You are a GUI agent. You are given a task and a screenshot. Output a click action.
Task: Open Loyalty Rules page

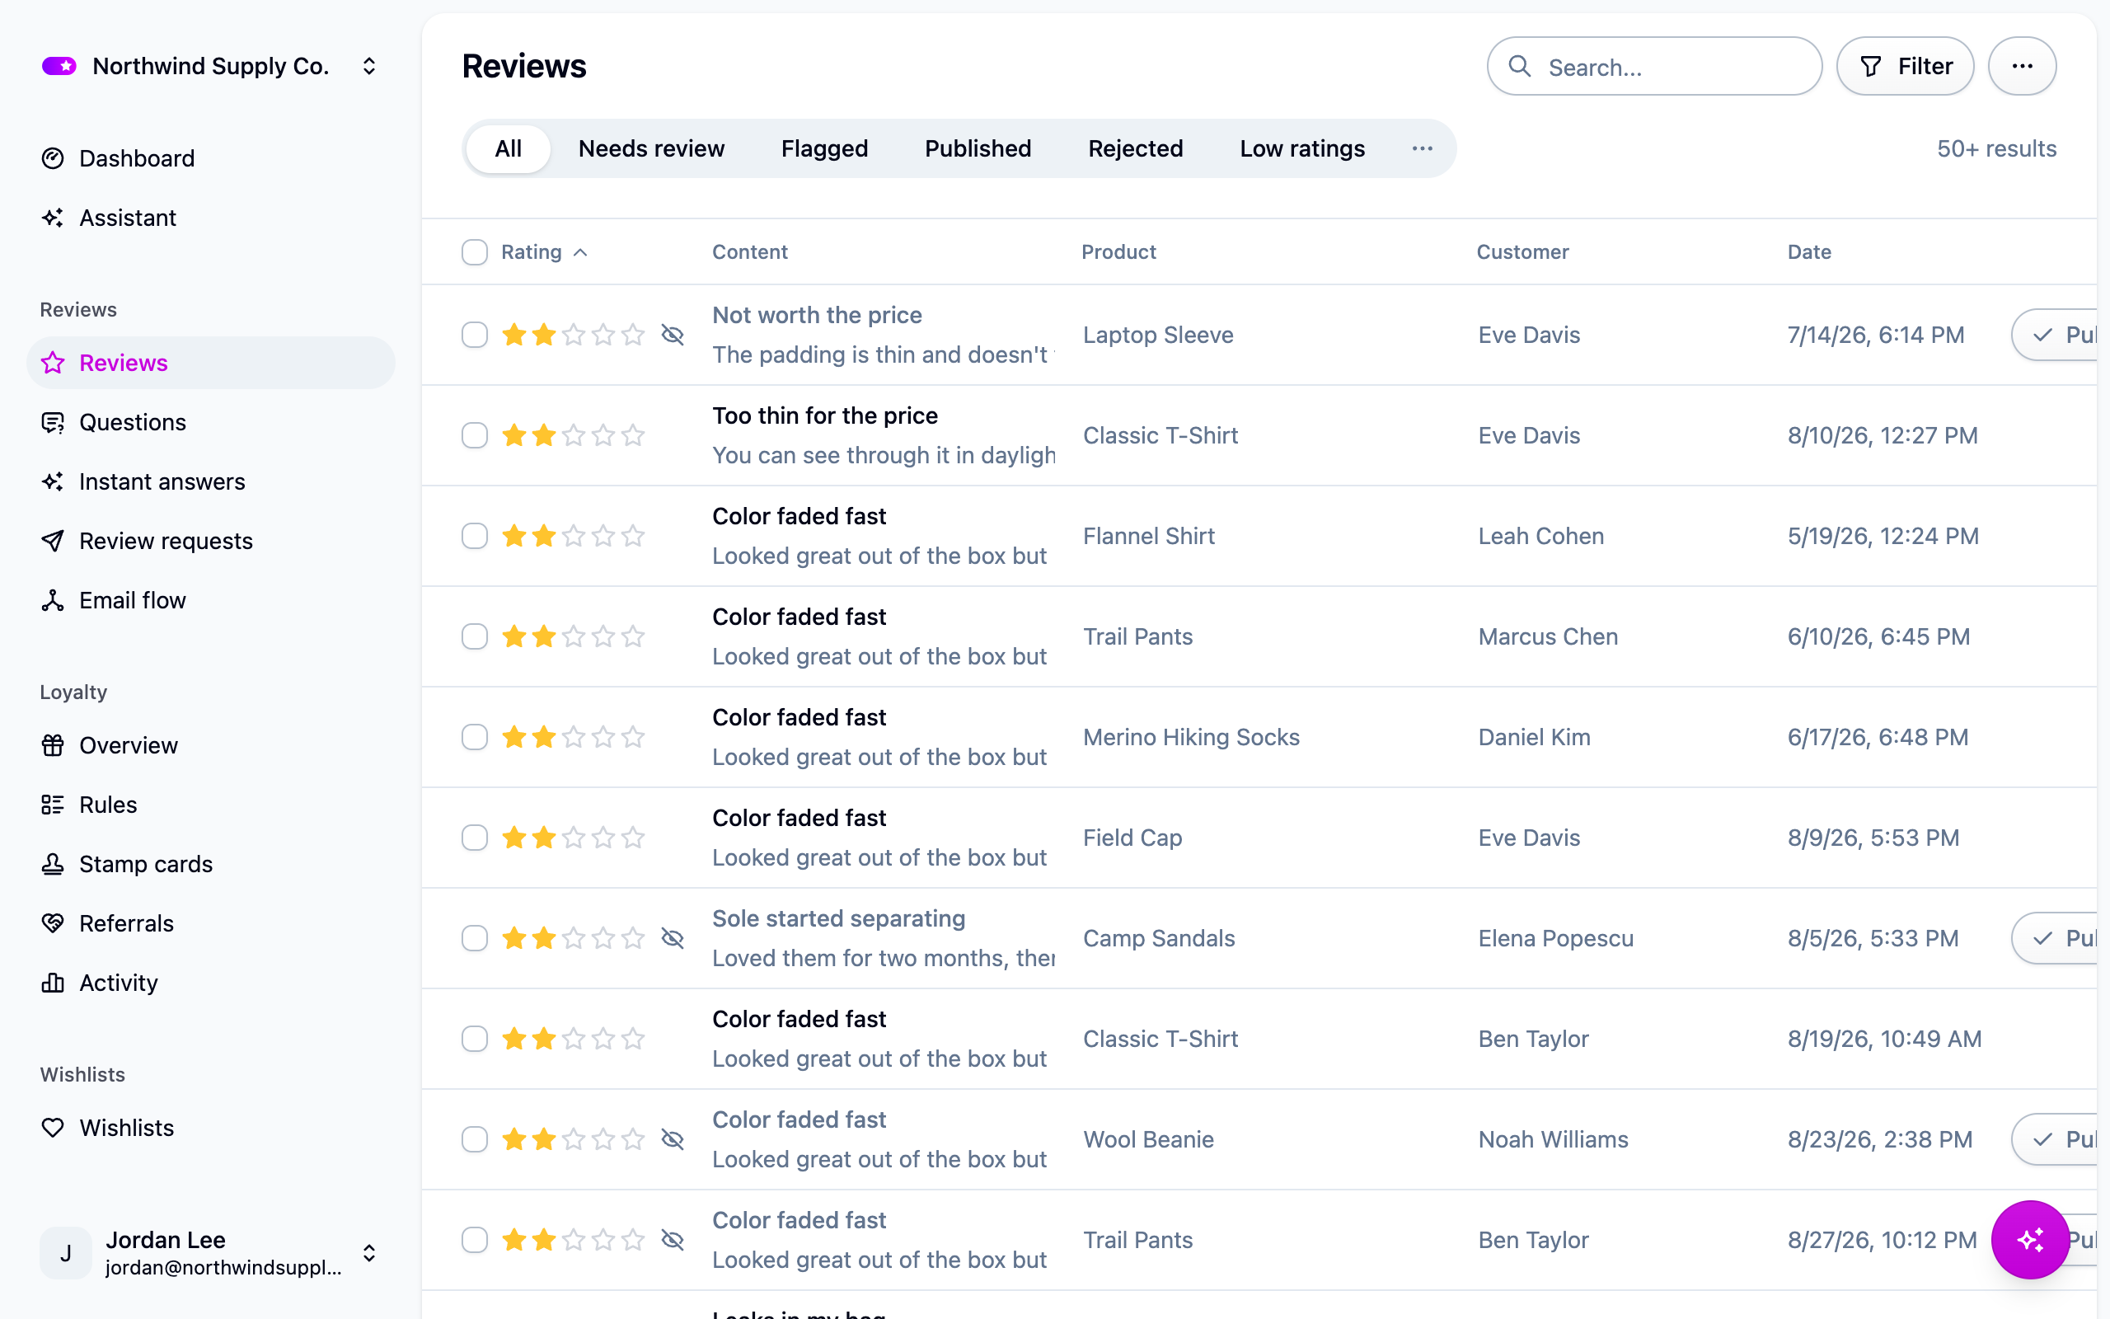tap(210, 805)
